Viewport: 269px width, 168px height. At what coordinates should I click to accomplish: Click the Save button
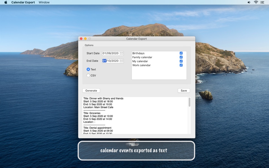tap(184, 91)
